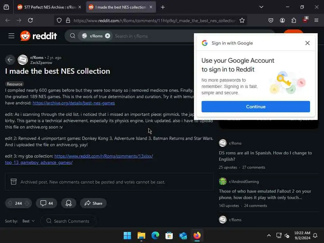Go to Reddit home via logo
Viewport: 324px width, 243px height.
pyautogui.click(x=39, y=36)
